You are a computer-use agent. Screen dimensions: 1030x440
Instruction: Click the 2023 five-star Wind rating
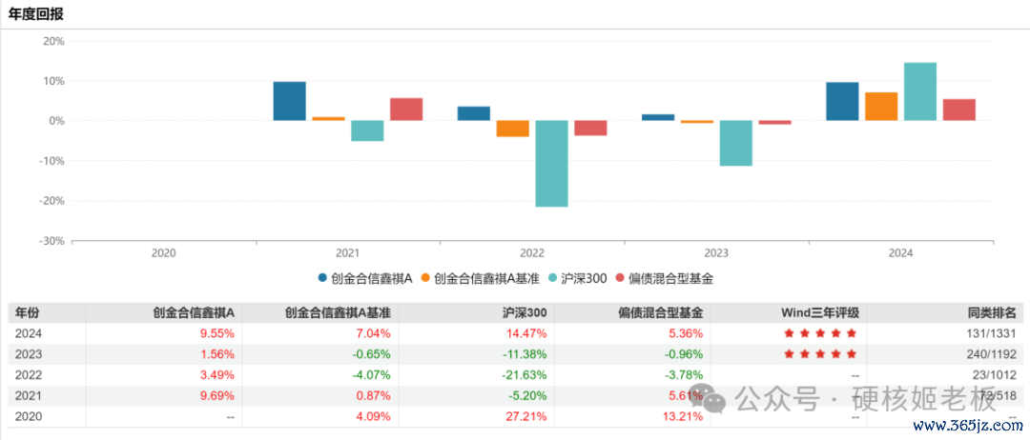pos(820,354)
